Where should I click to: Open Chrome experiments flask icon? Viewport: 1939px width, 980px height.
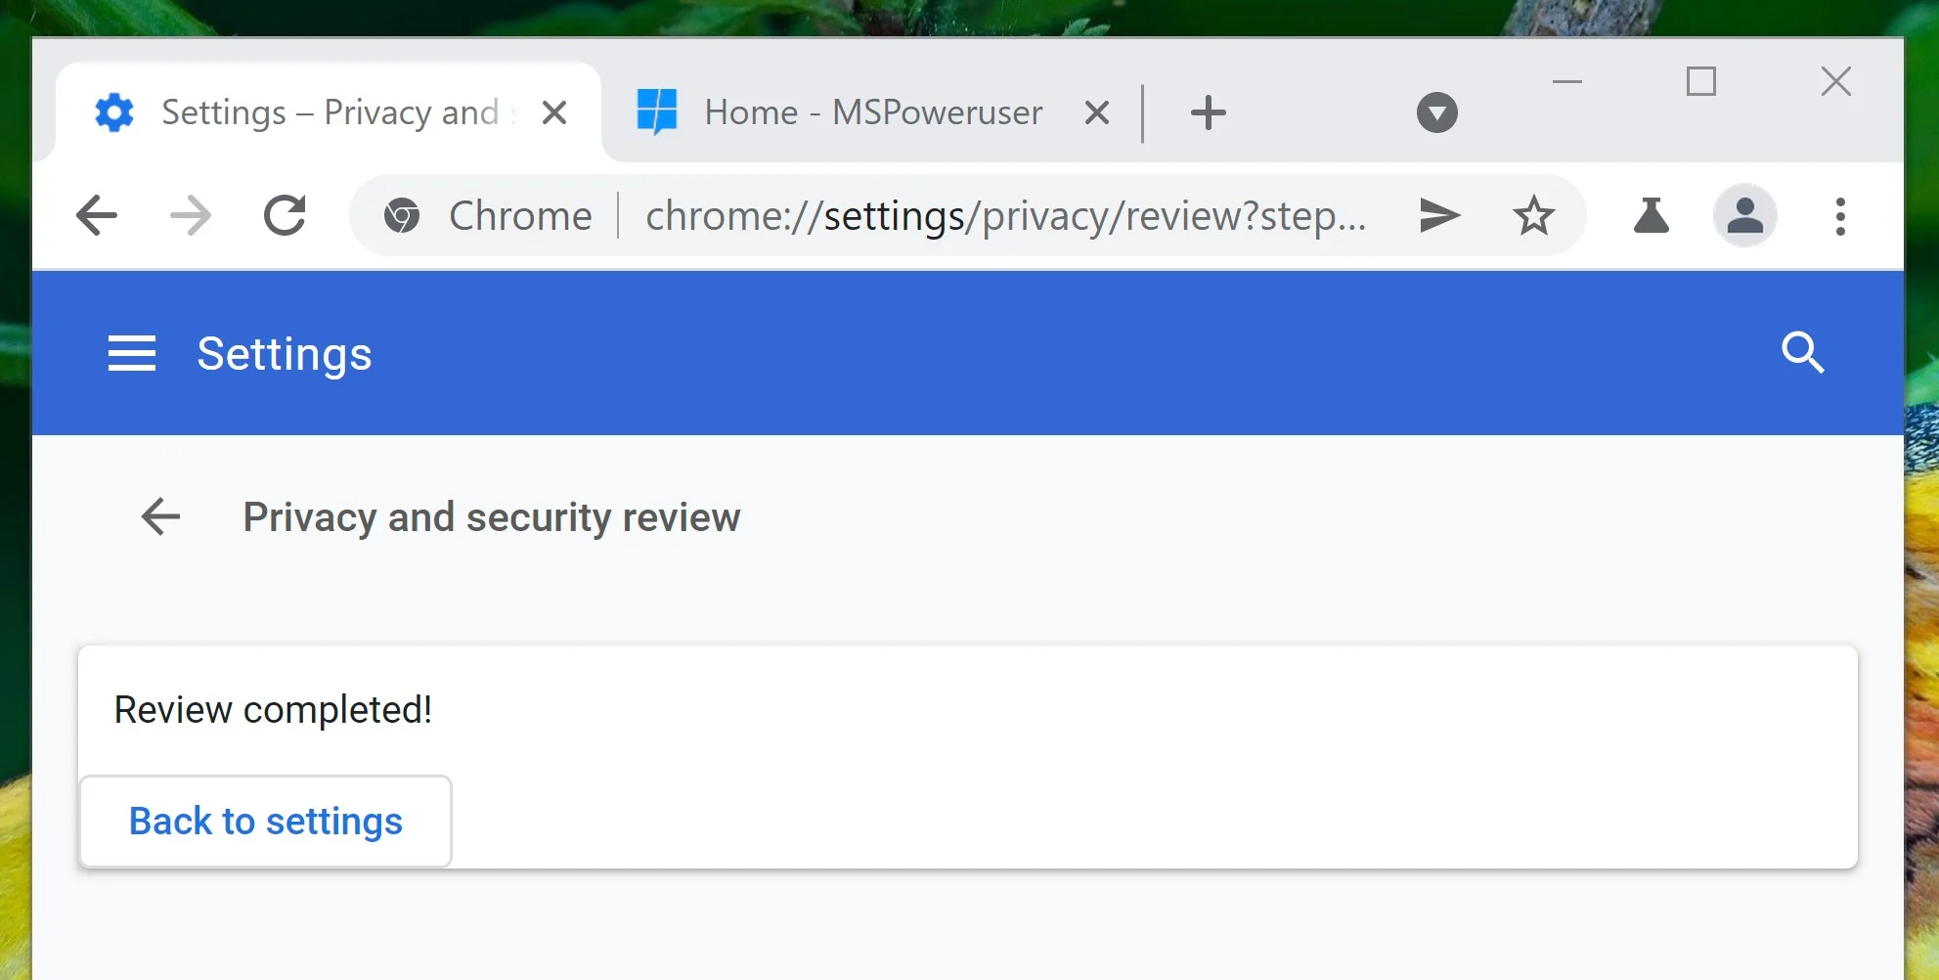click(1651, 215)
